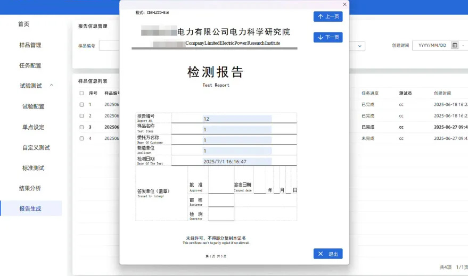Close the report preview dialog with X
468x276 pixels.
(344, 4)
